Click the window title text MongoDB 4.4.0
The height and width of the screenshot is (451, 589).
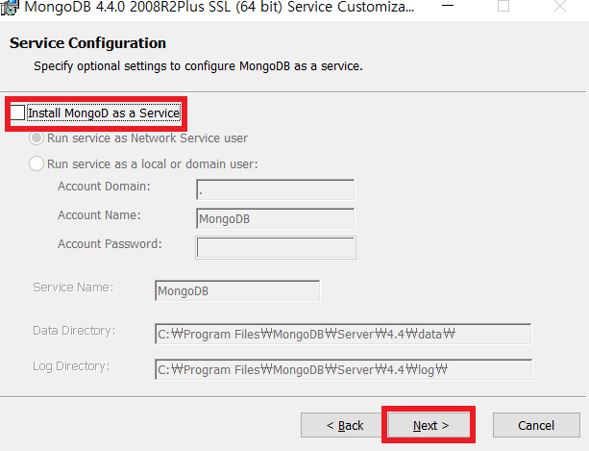tap(219, 7)
